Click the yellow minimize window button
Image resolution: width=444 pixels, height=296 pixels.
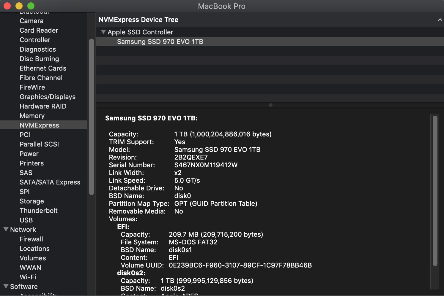tap(19, 6)
